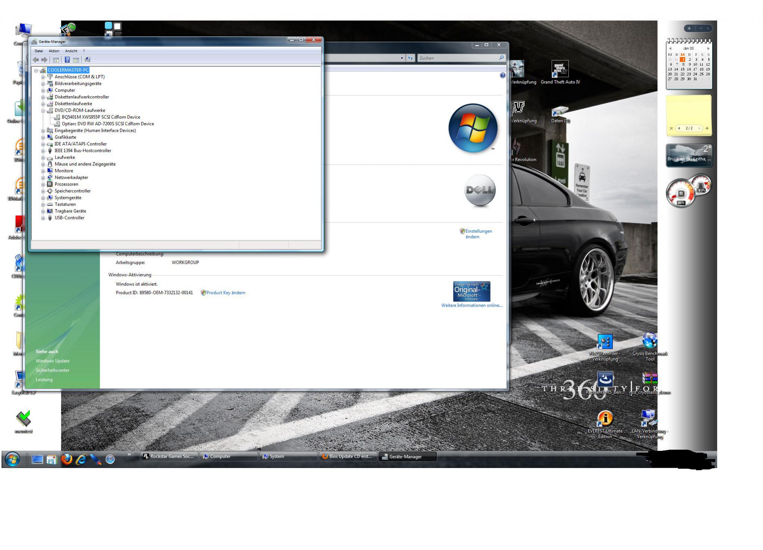Image resolution: width=763 pixels, height=550 pixels.
Task: Open the Grand Theft Auto IV shortcut
Action: [560, 69]
